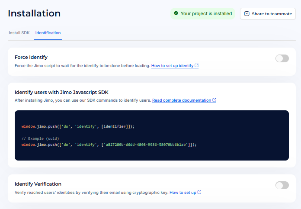Click the green checkmark icon in installed badge

click(x=176, y=13)
